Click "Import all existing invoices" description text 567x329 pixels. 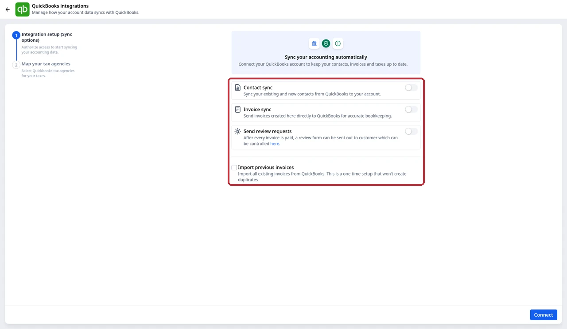coord(322,176)
